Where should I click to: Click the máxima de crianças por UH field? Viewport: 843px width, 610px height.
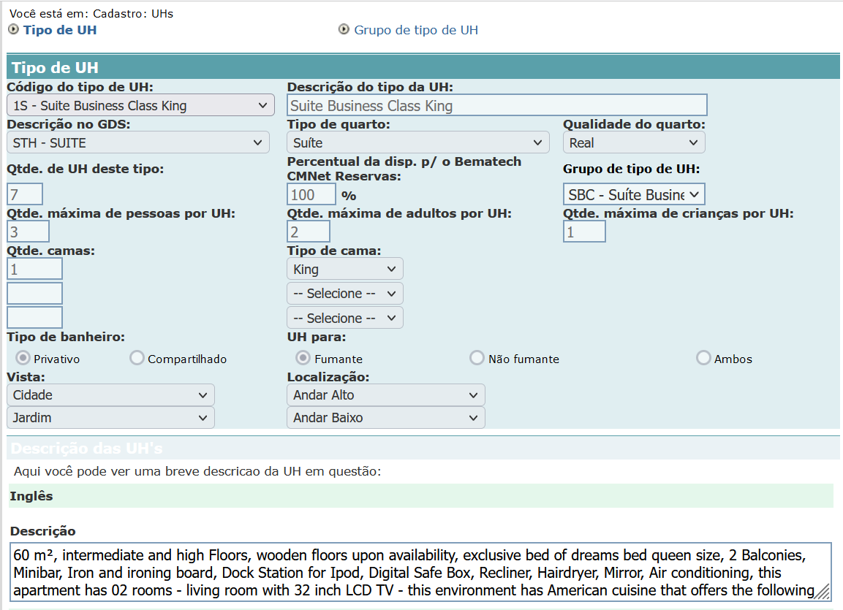coord(584,232)
